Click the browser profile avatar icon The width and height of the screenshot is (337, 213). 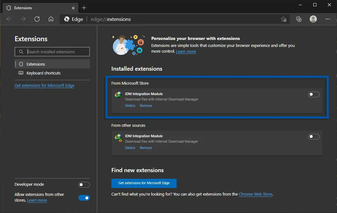pyautogui.click(x=313, y=19)
